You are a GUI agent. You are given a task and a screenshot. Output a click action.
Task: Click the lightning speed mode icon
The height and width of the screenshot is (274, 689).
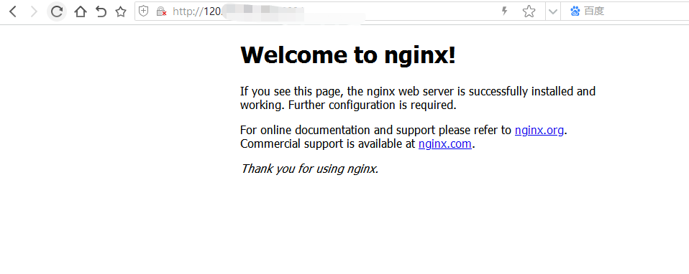[505, 11]
